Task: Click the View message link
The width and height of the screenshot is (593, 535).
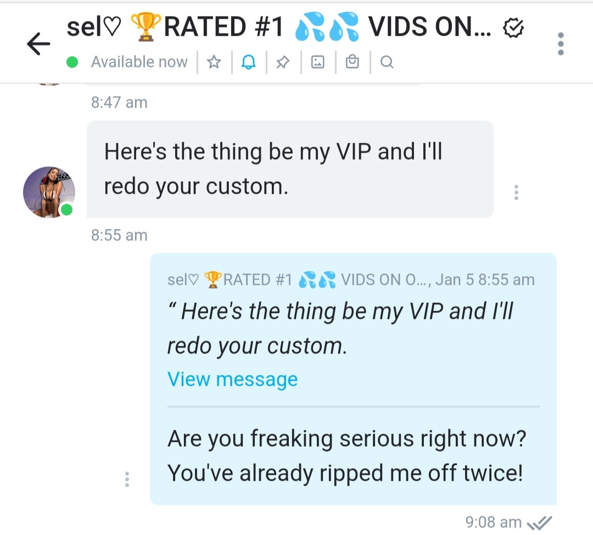Action: [233, 379]
